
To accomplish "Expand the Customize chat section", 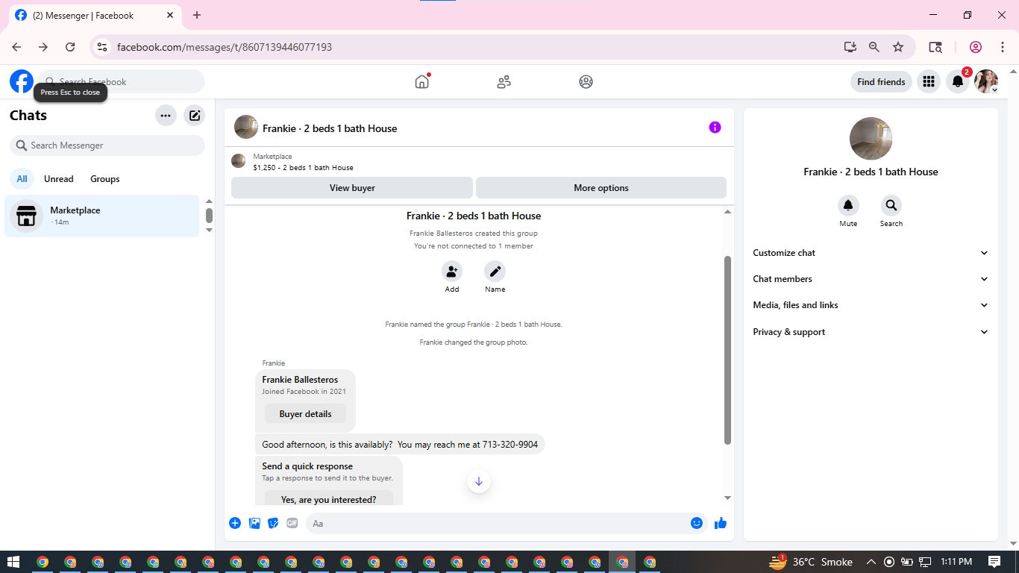I will coord(871,253).
